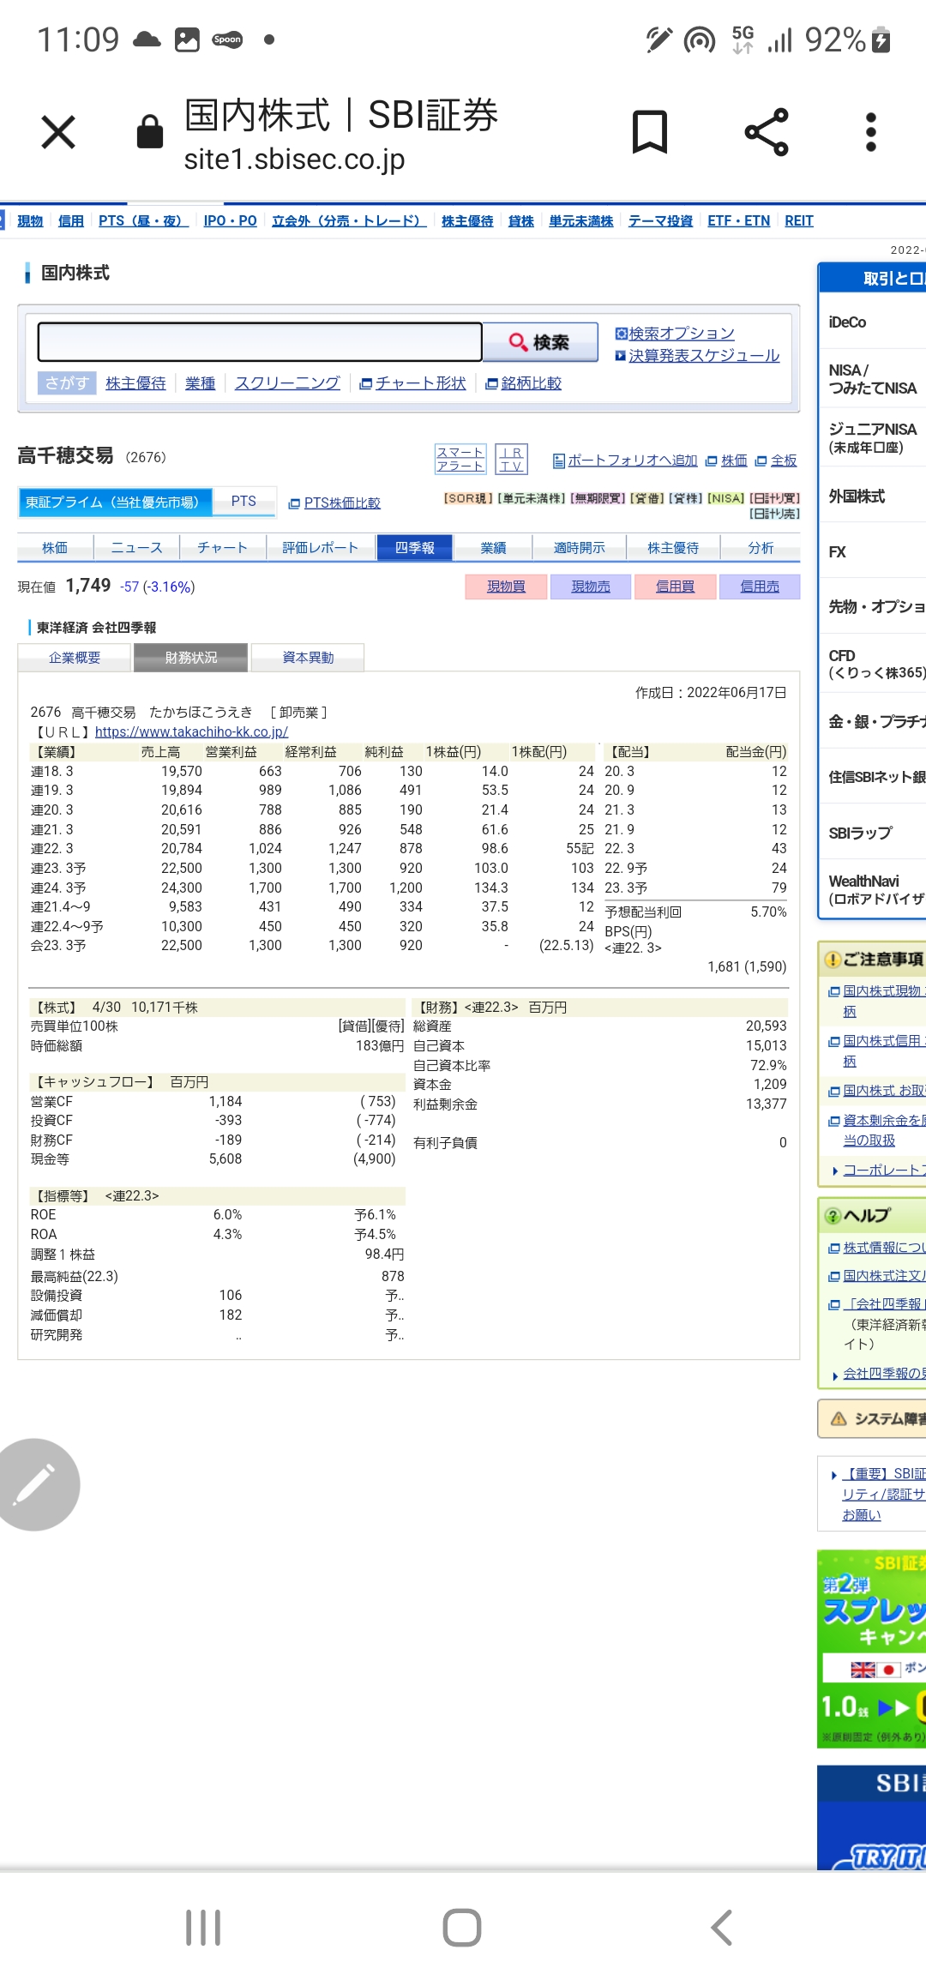The width and height of the screenshot is (926, 1986).
Task: Open 単元未満株 in top navigation
Action: click(x=581, y=221)
